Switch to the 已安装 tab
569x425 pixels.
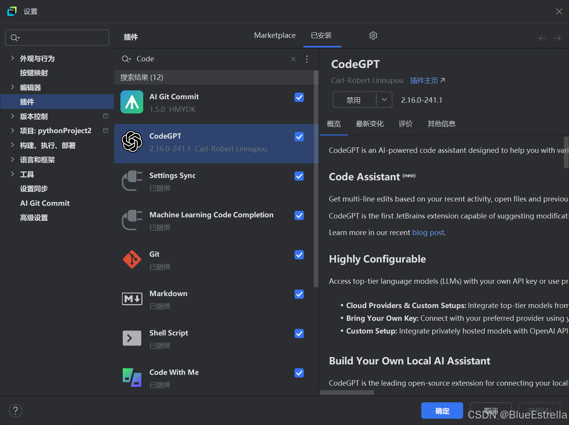[x=322, y=36]
